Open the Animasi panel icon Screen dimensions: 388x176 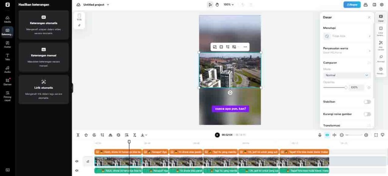coord(381,58)
